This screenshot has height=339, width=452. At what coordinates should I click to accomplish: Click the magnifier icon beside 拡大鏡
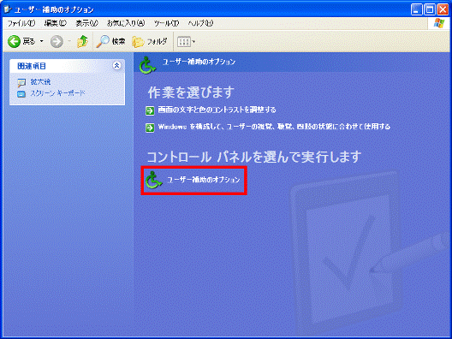point(21,83)
